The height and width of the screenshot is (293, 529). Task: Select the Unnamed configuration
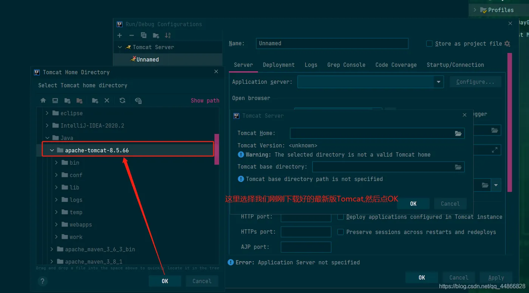point(168,60)
